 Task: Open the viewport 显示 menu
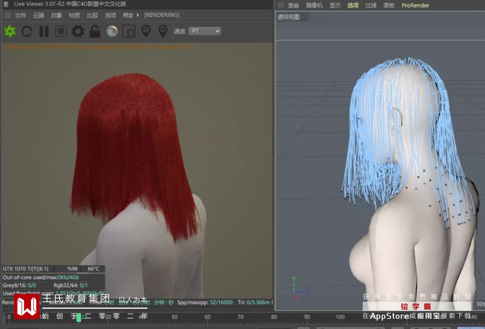[x=335, y=5]
